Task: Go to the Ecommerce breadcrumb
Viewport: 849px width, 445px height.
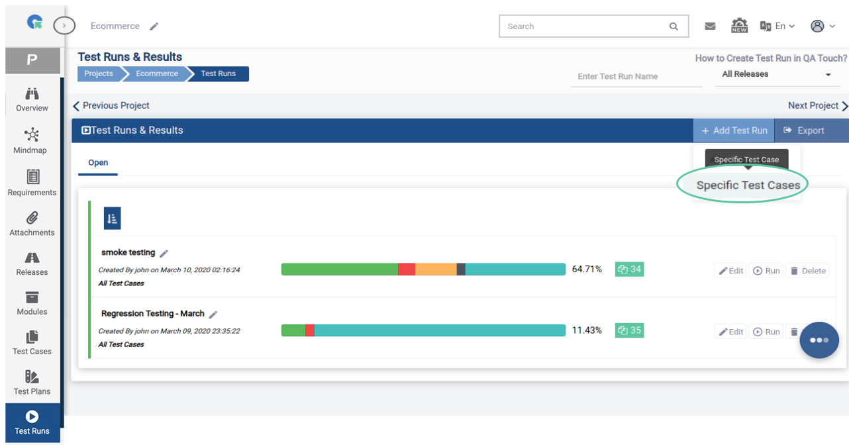Action: point(157,74)
